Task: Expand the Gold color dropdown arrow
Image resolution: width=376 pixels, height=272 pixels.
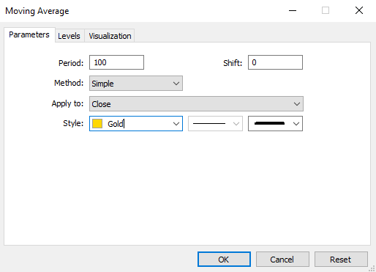Action: 176,124
